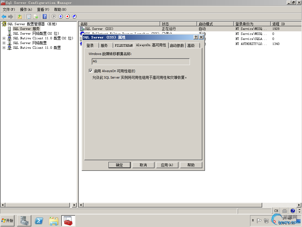Pause the service via the pause icon

tap(61, 17)
